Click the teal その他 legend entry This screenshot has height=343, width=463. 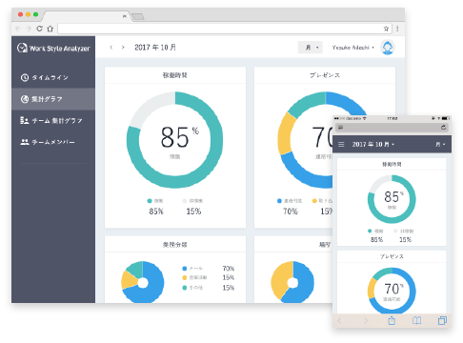(192, 288)
